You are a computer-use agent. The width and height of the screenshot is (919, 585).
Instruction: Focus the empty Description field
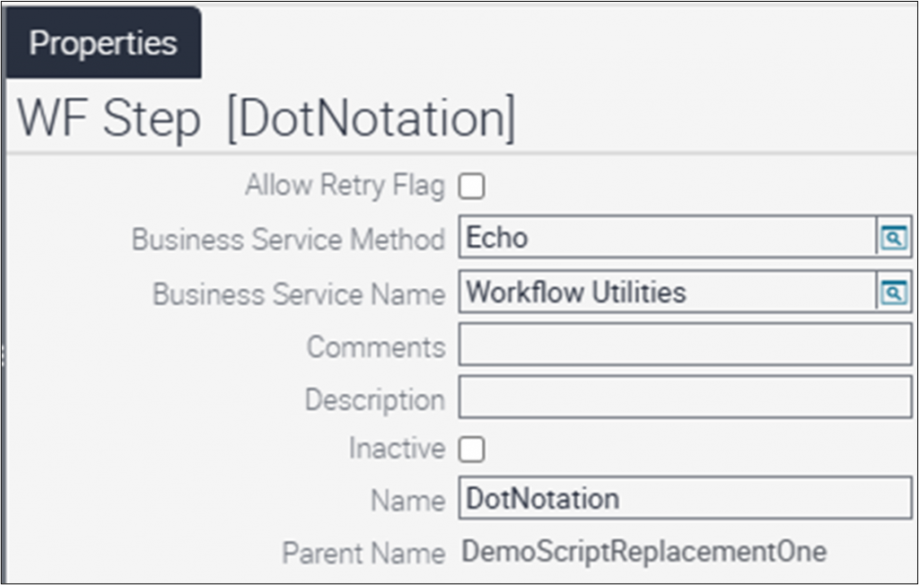(x=684, y=398)
